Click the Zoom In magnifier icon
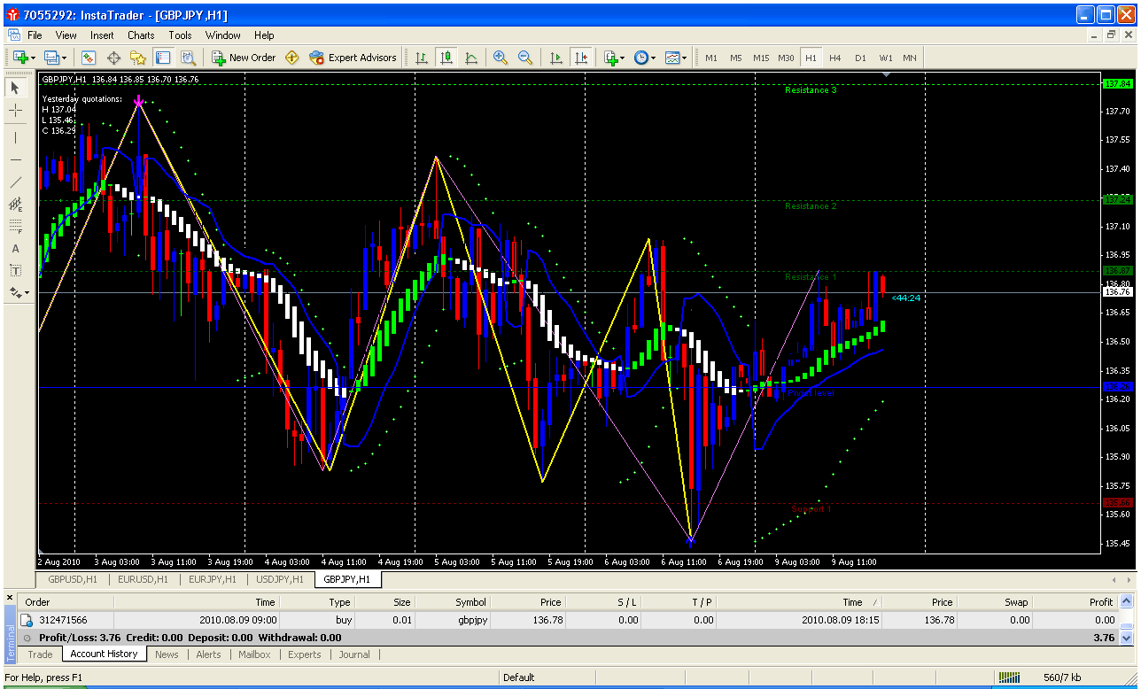This screenshot has height=689, width=1141. pyautogui.click(x=501, y=58)
